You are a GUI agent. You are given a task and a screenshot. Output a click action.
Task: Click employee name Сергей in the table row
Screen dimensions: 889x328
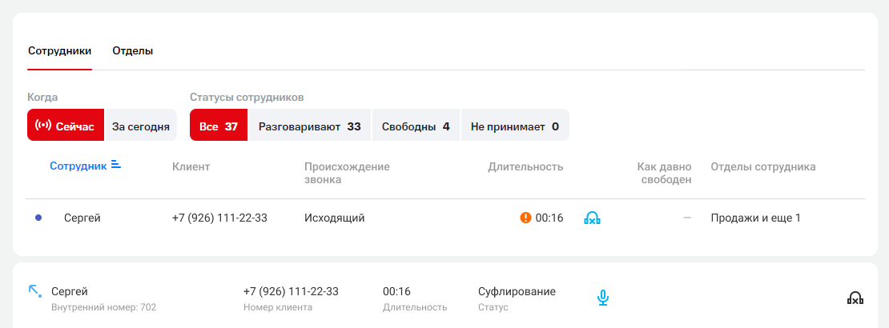click(82, 218)
